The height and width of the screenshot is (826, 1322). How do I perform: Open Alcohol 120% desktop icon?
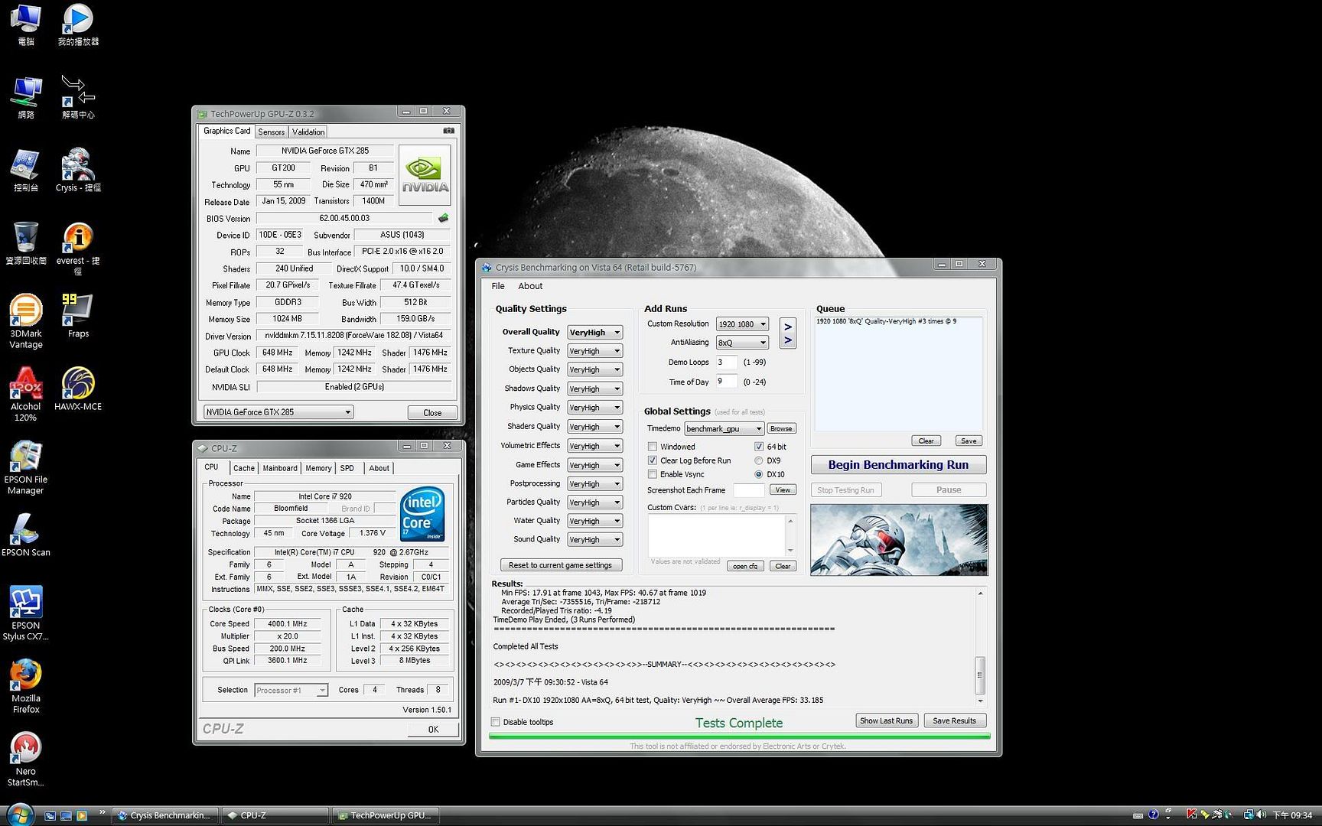click(x=26, y=395)
